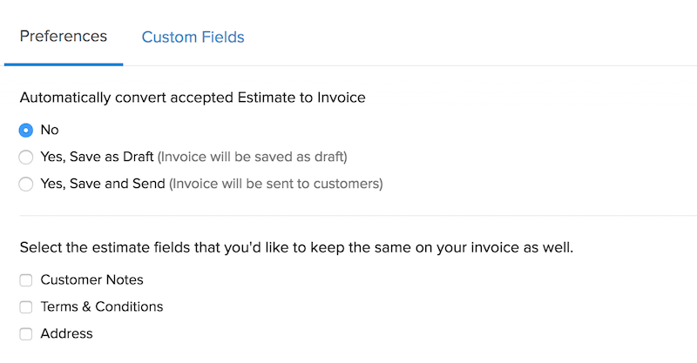Select the "Yes, Save as Draft" radio circle
The width and height of the screenshot is (697, 363).
pyautogui.click(x=26, y=158)
